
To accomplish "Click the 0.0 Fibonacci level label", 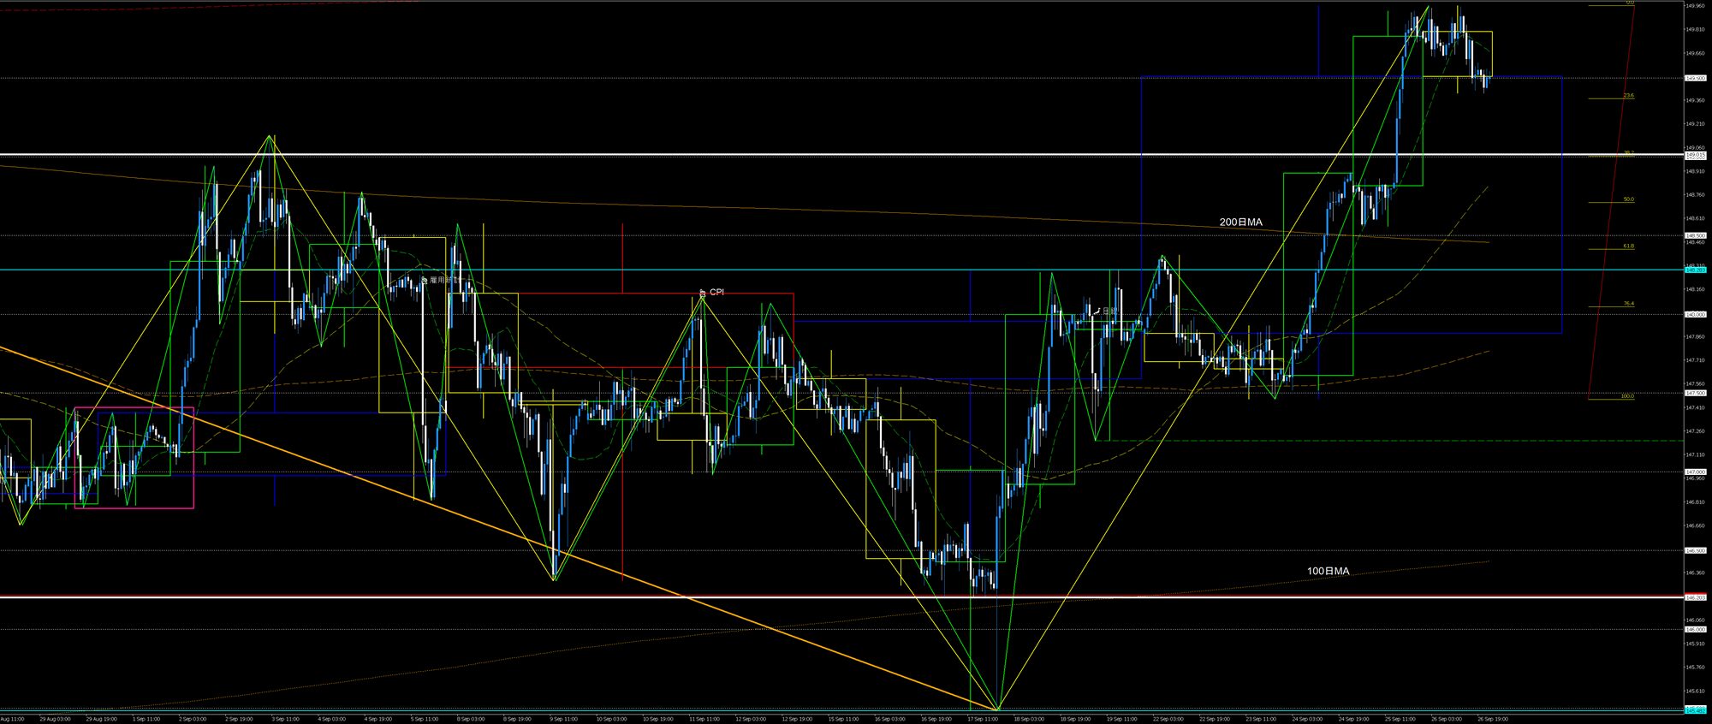I will click(1630, 3).
